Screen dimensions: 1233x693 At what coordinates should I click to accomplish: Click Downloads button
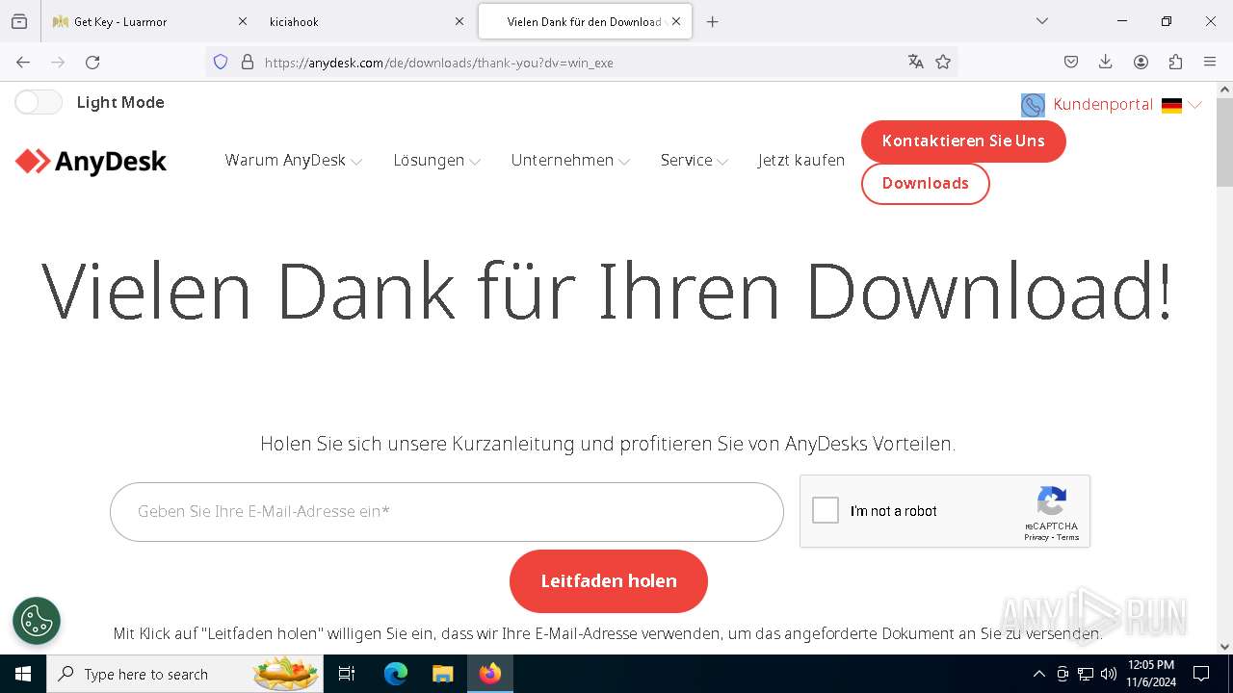[925, 183]
